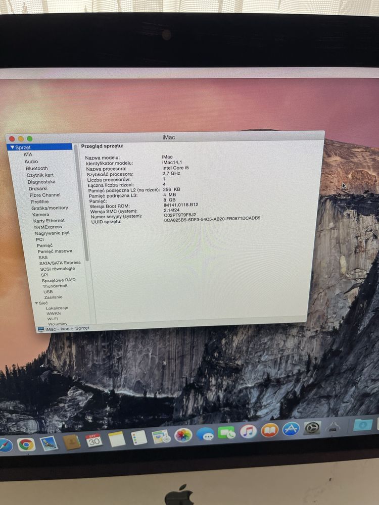Image resolution: width=379 pixels, height=505 pixels.
Task: Open iBooks from the dock
Action: (x=269, y=430)
